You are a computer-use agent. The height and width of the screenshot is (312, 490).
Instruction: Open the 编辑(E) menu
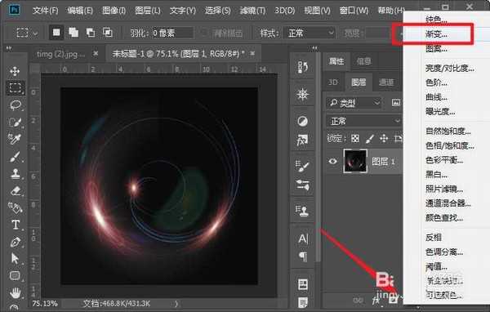tap(80, 11)
